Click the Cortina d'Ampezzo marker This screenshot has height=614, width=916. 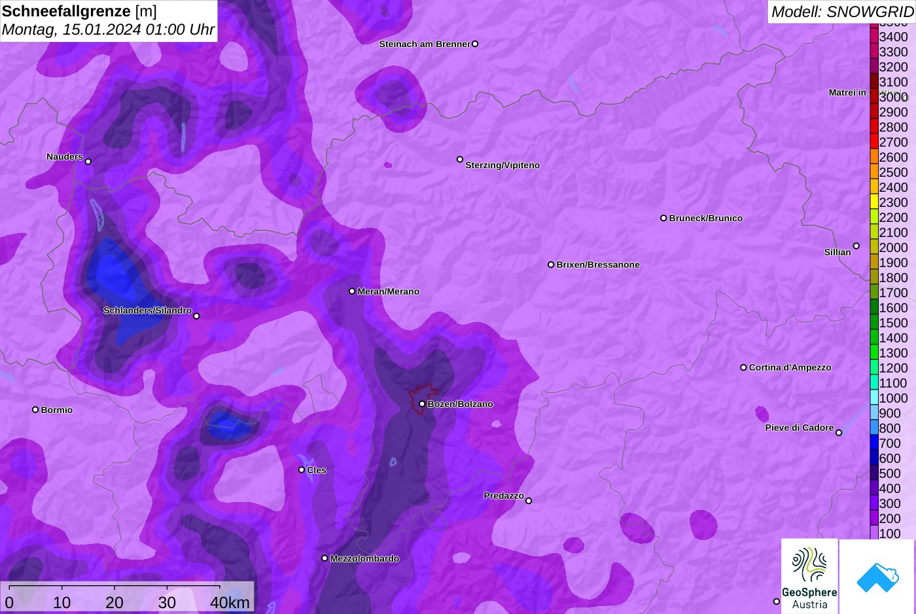tap(743, 367)
